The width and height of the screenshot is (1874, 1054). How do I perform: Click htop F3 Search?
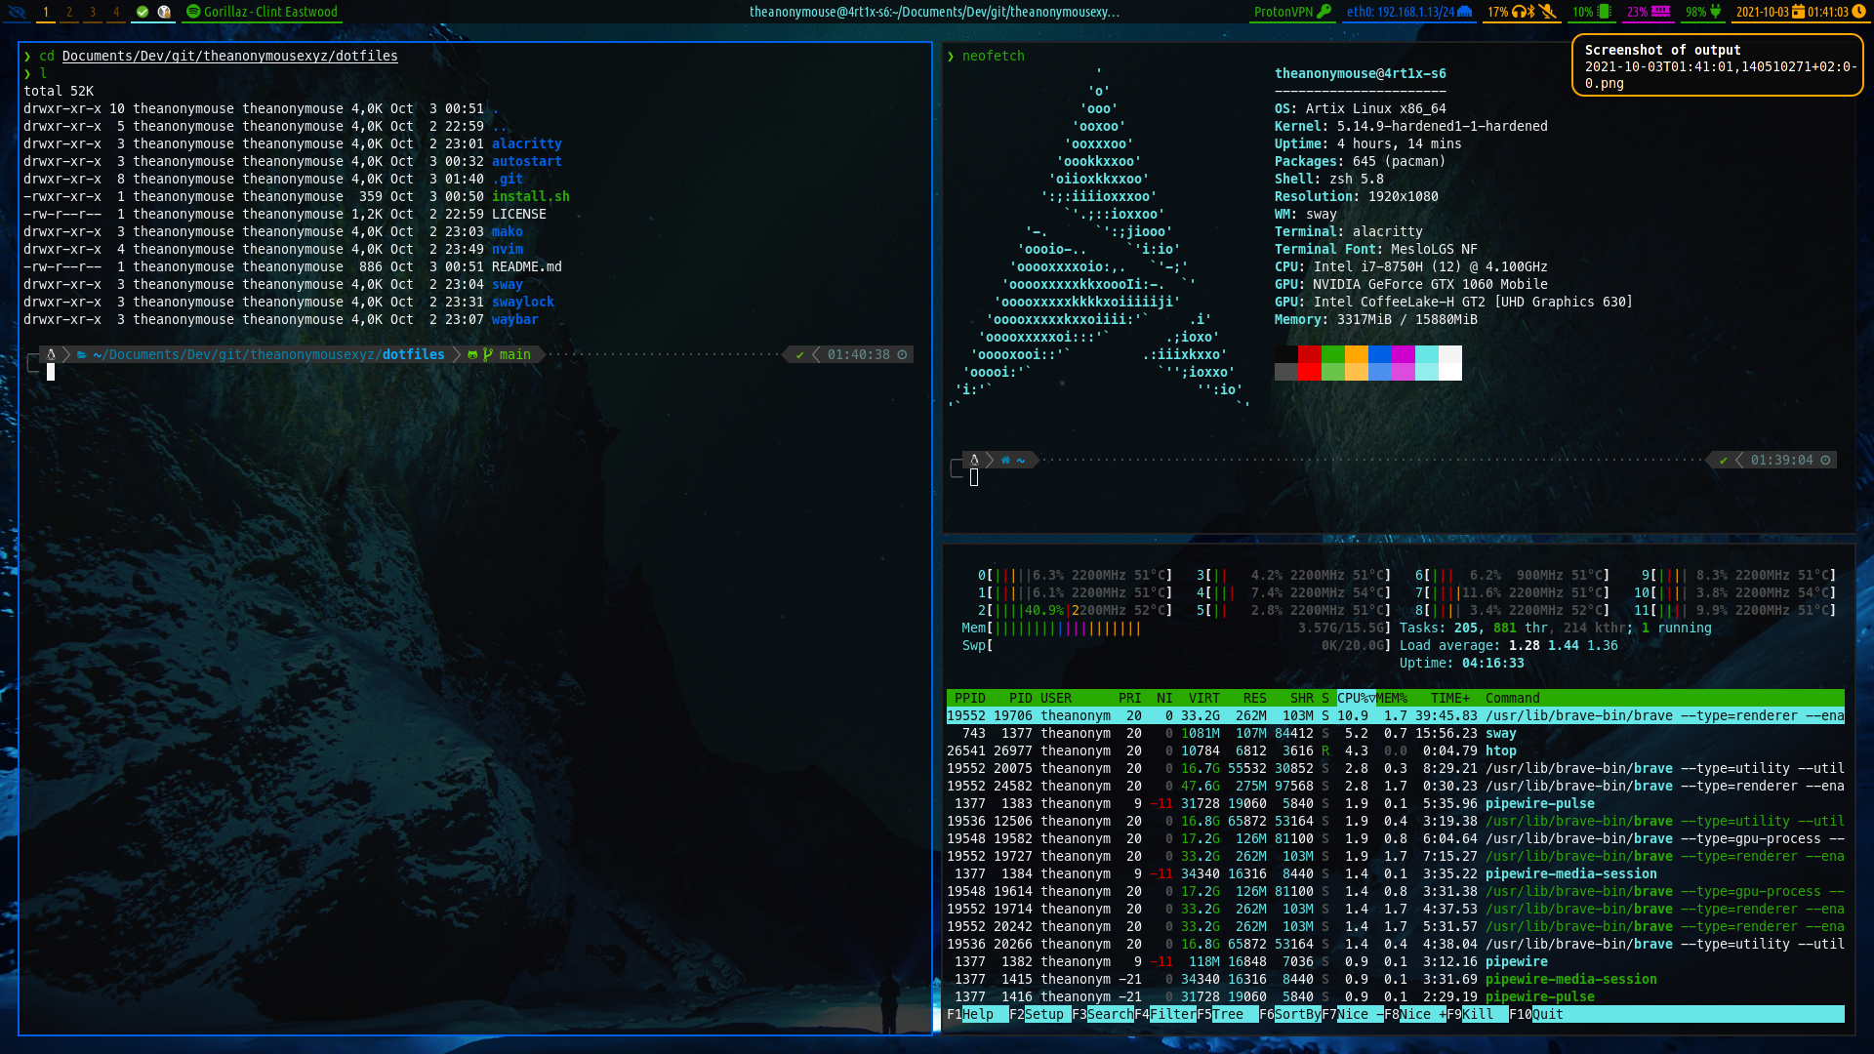coord(1102,1014)
